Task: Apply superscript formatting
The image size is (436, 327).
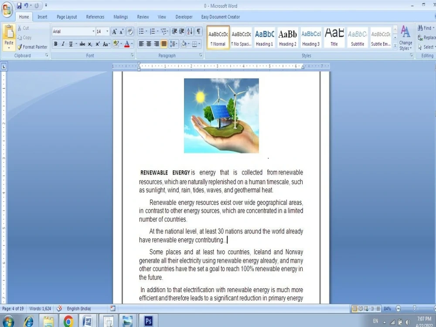Action: (98, 44)
